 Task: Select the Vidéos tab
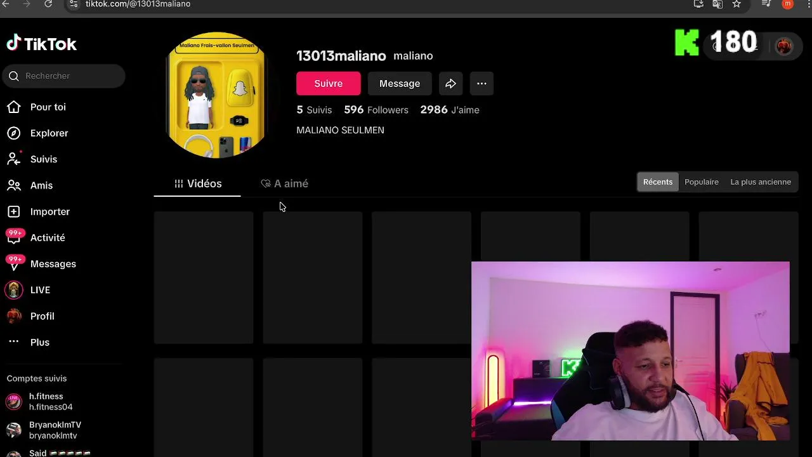pos(198,183)
